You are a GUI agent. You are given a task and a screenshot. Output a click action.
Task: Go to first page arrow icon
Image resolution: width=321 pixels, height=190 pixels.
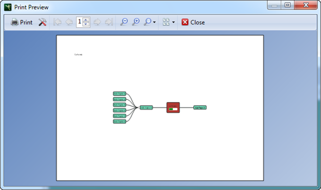57,22
